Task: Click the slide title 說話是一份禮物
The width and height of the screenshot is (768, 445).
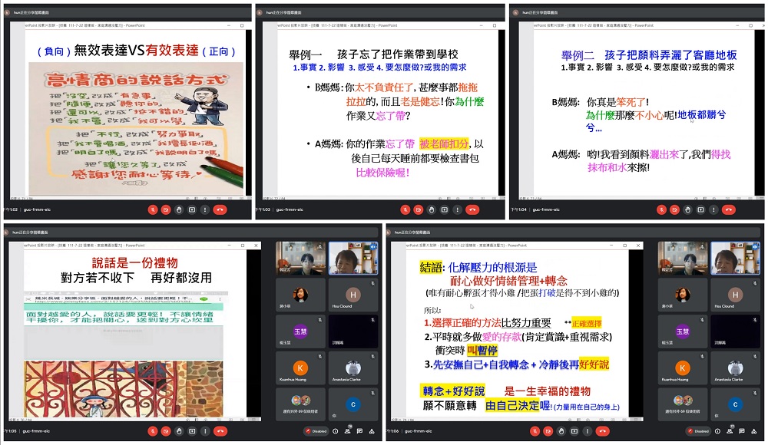Action: (x=134, y=263)
